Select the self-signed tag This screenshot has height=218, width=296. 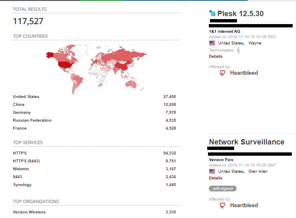(x=223, y=189)
